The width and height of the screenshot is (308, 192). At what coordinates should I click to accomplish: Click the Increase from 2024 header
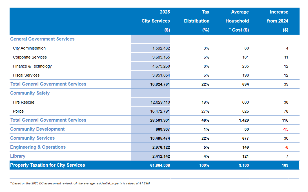pos(278,21)
